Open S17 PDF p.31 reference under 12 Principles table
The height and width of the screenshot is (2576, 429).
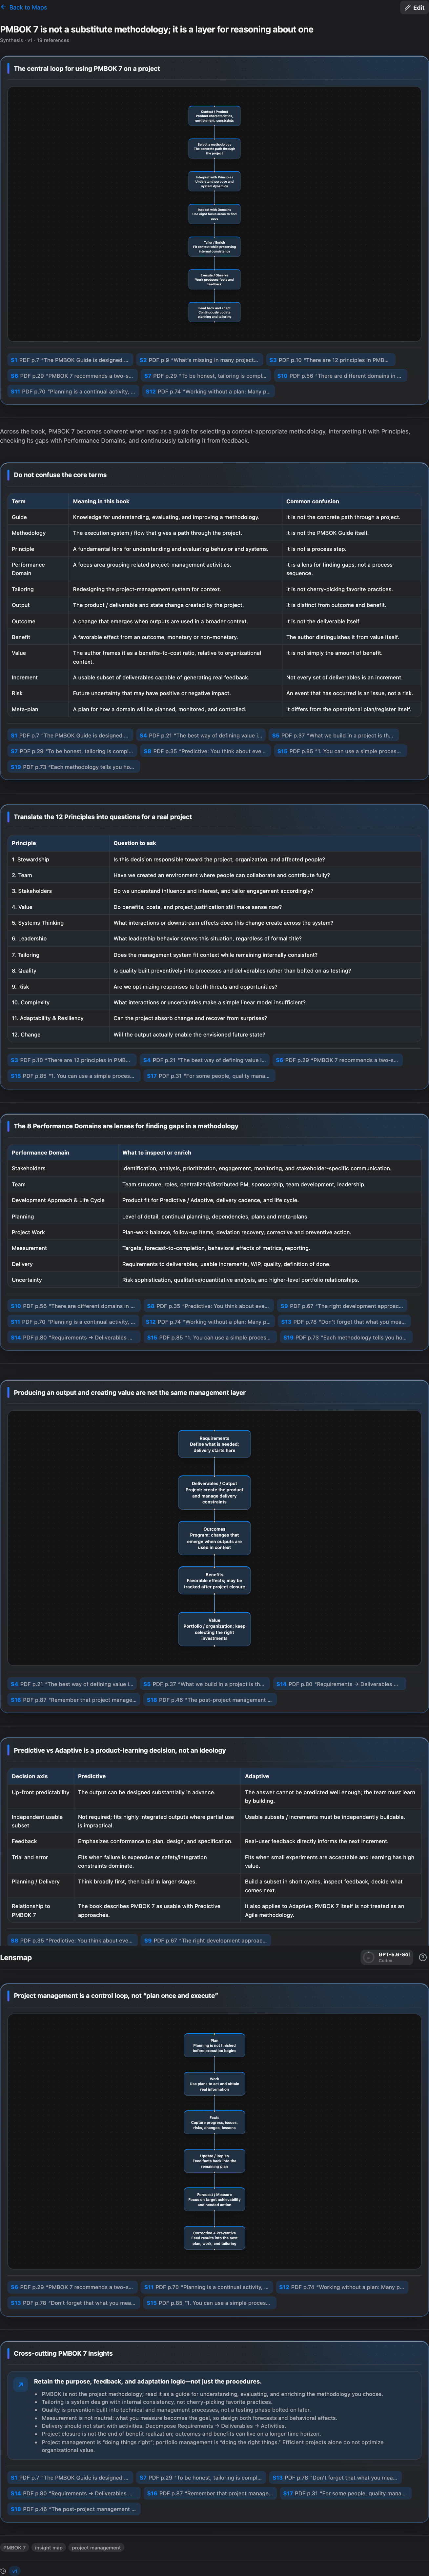click(209, 1076)
